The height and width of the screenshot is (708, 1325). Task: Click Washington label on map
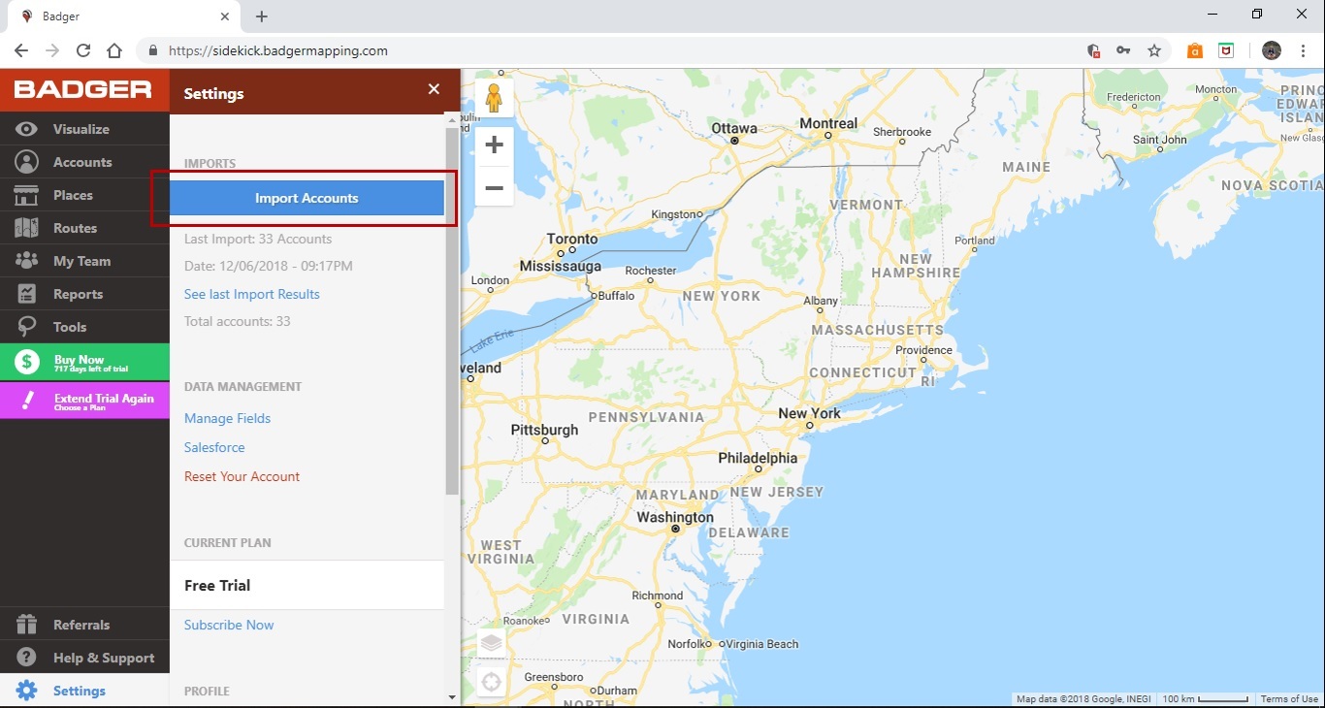(x=675, y=517)
